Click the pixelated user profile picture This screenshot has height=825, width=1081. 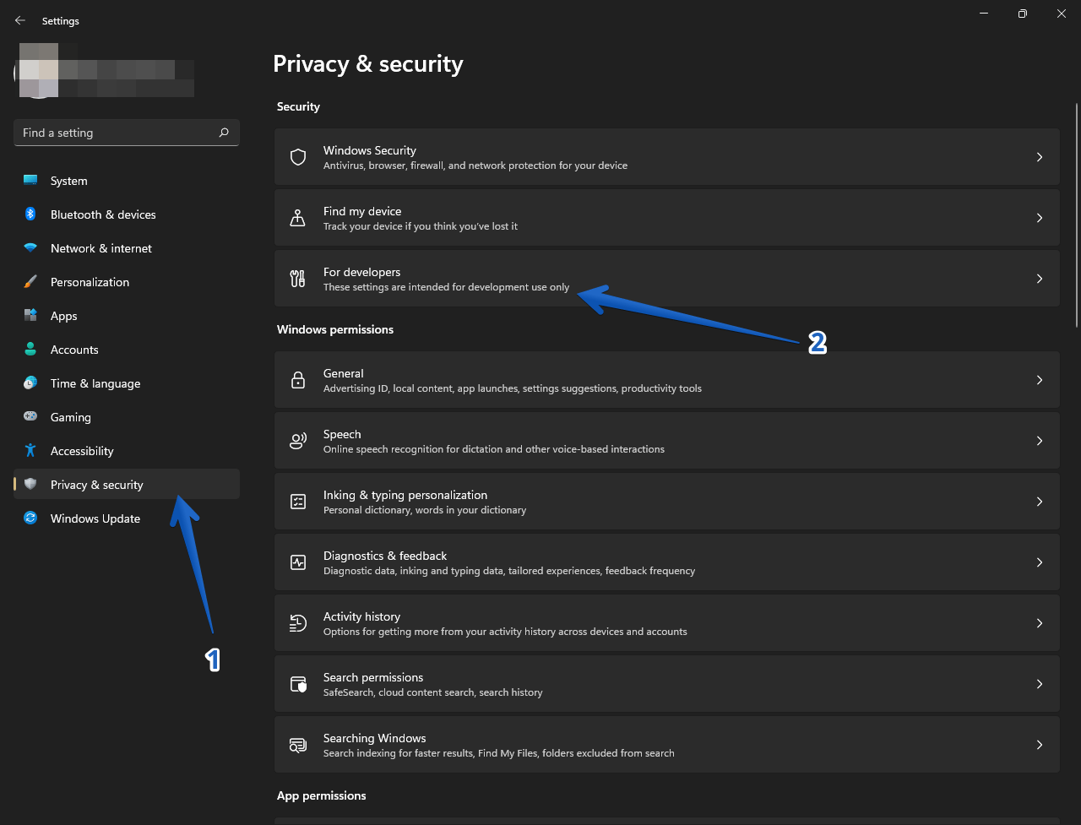(x=38, y=71)
